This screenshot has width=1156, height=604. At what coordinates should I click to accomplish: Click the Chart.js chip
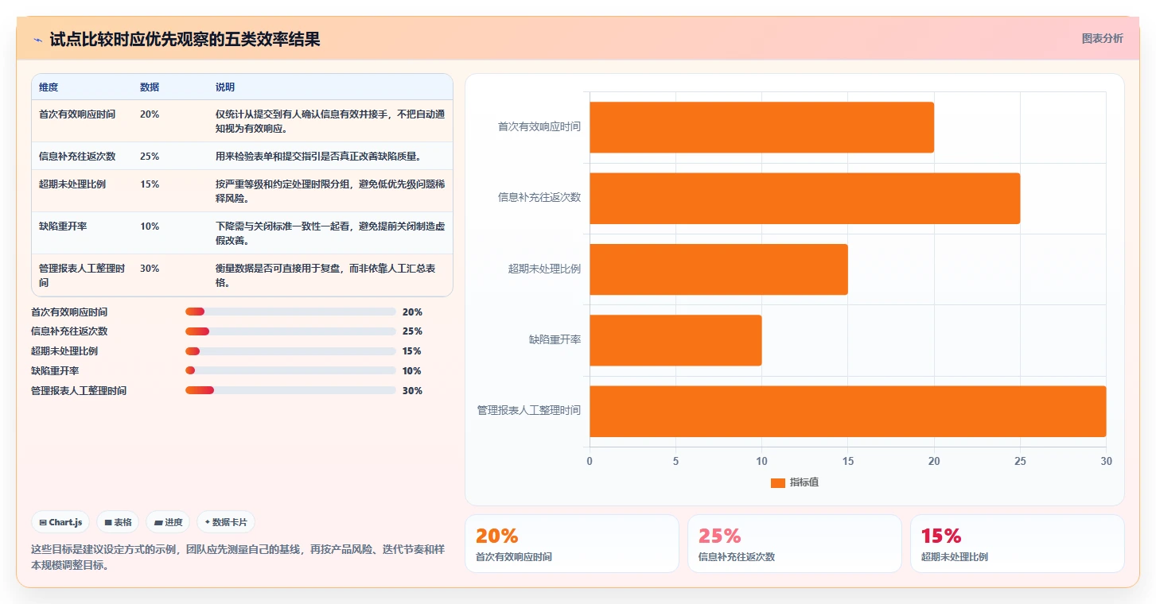(x=61, y=522)
